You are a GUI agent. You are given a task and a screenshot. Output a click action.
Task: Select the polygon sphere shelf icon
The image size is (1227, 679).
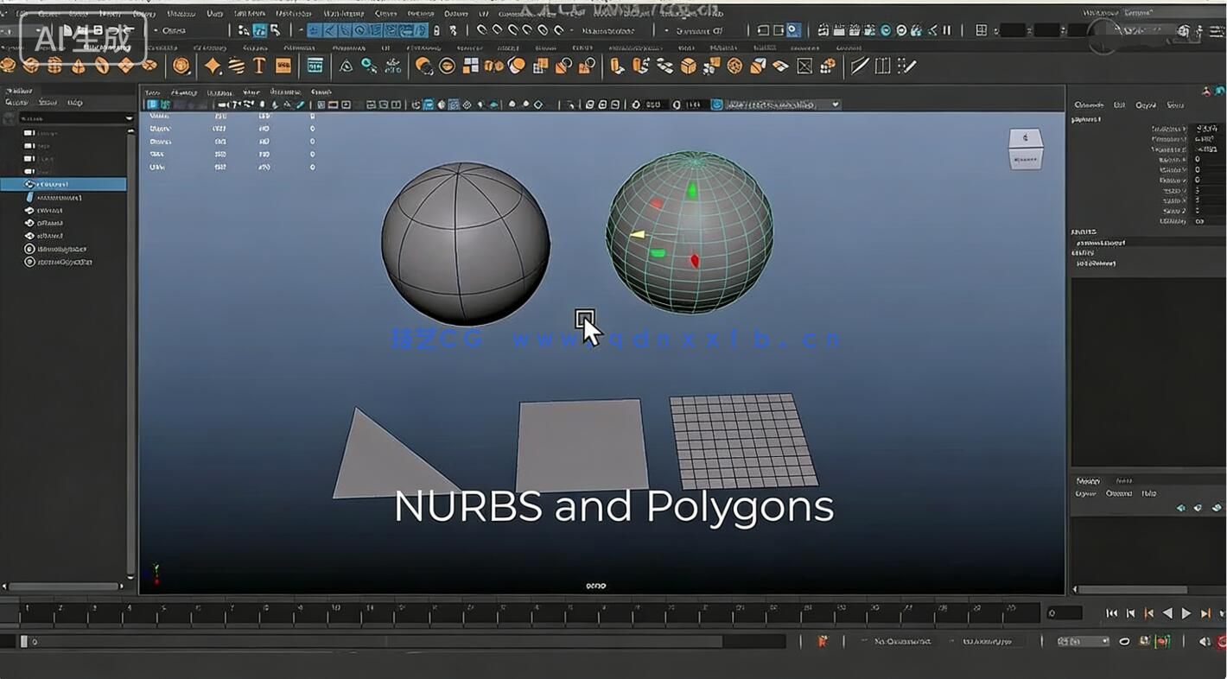(x=10, y=66)
